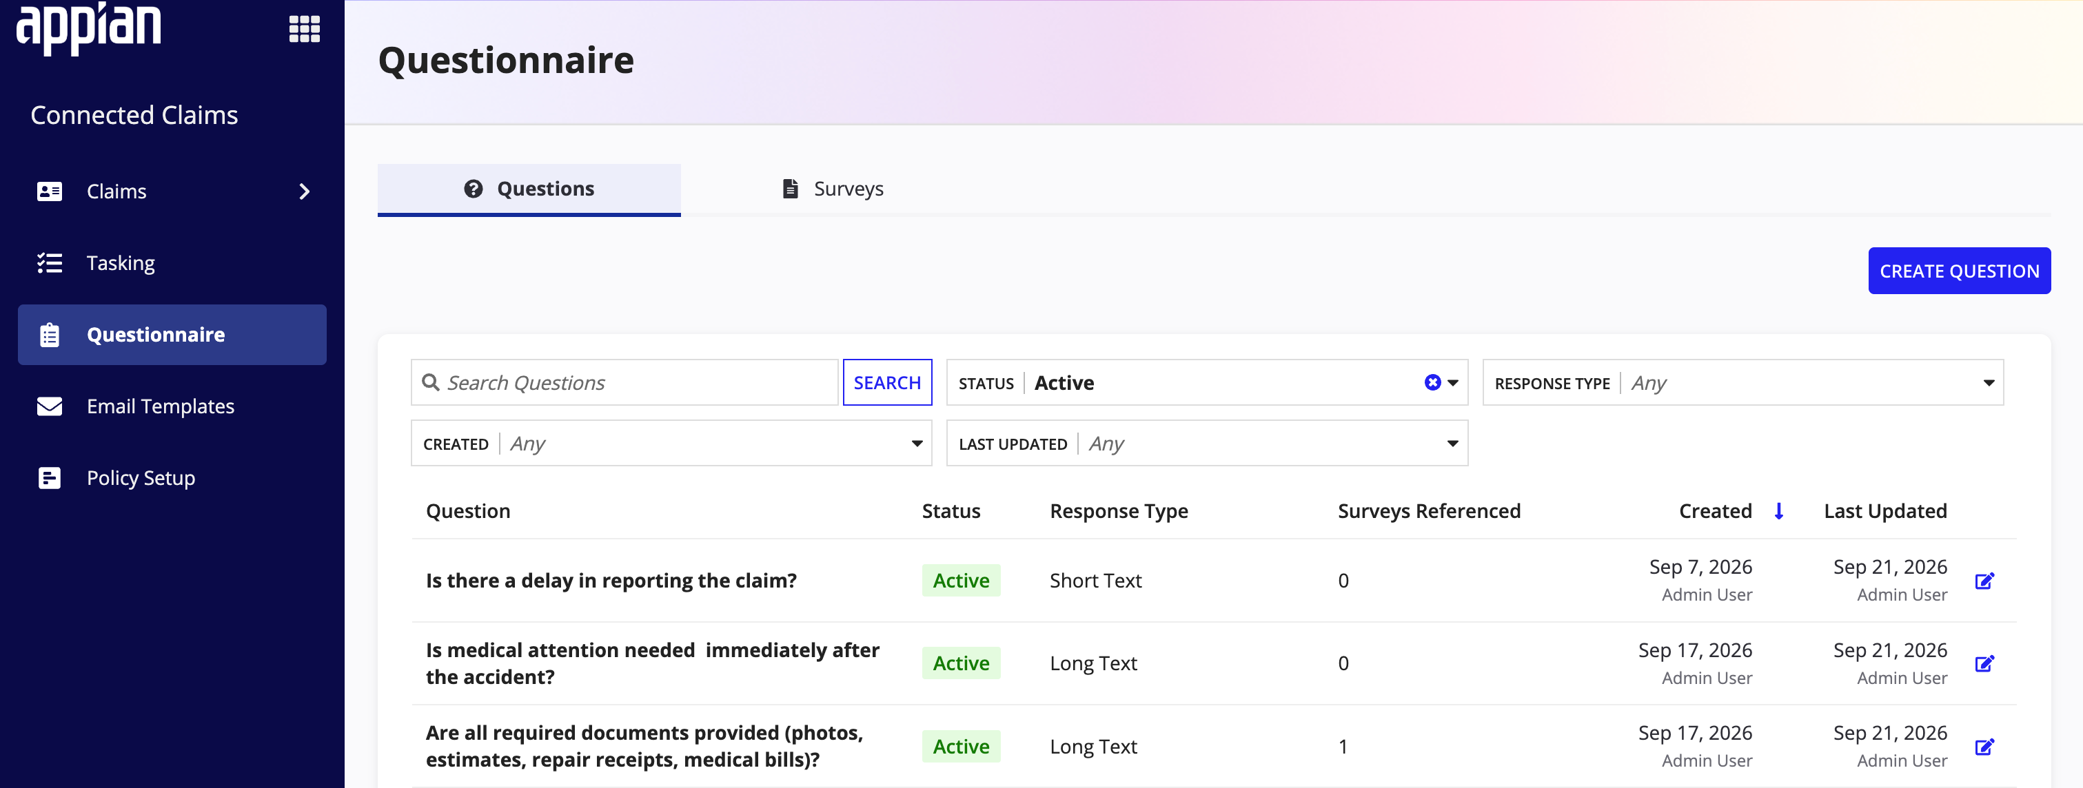Click the Questionnaire page heading
Screen dimensions: 2083x788
(x=506, y=61)
